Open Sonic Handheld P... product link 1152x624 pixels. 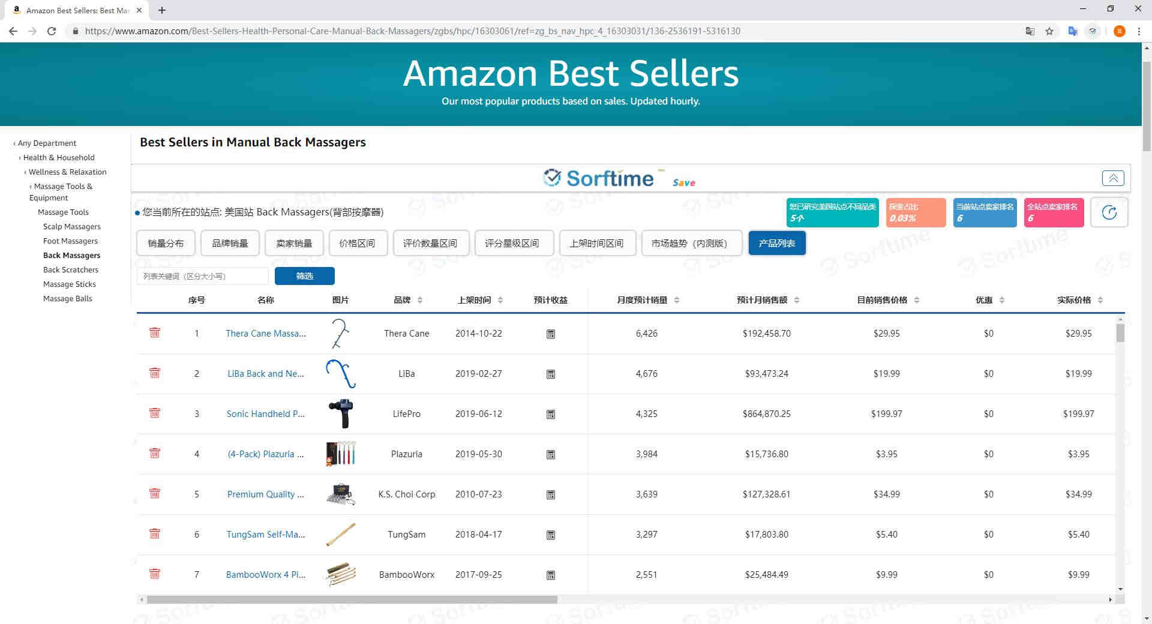(266, 413)
